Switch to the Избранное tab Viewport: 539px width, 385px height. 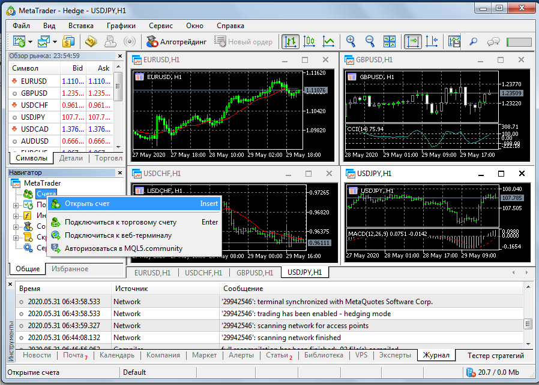pyautogui.click(x=70, y=269)
